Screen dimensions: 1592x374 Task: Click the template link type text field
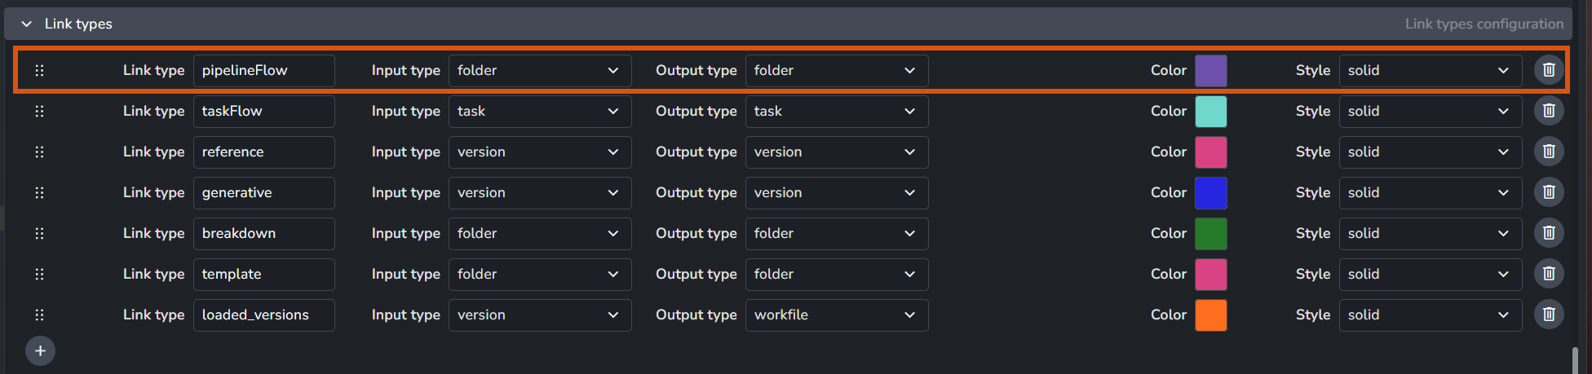pyautogui.click(x=263, y=275)
